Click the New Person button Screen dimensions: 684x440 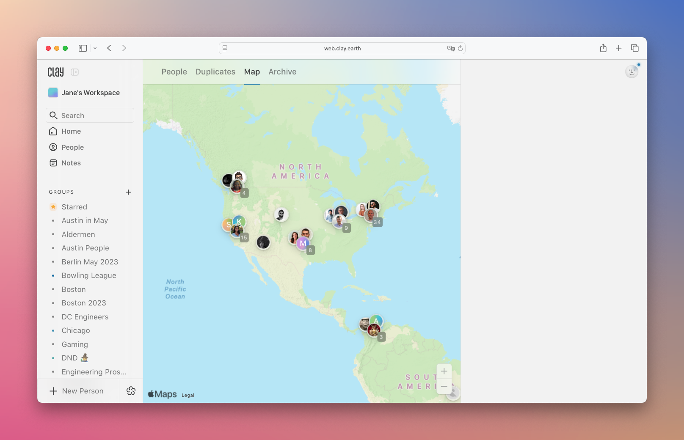coord(77,391)
